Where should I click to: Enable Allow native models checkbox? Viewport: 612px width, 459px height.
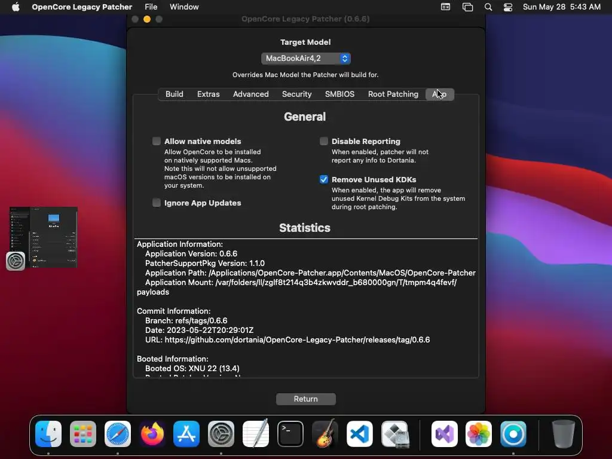click(157, 141)
